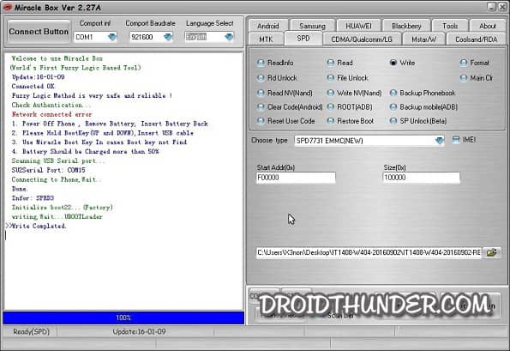Select the Write radio option
Screen dimensions: 510x351
(x=403, y=63)
